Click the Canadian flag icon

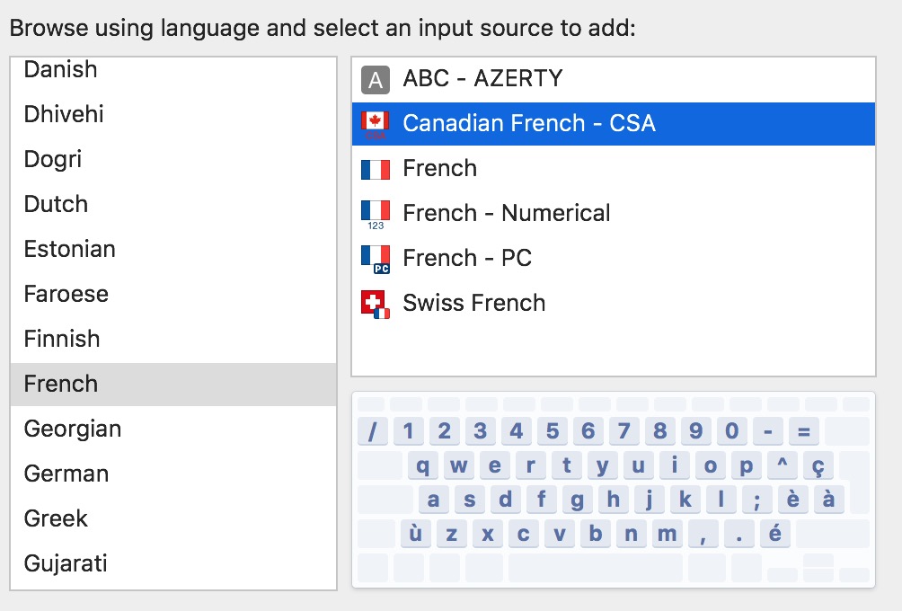point(375,124)
